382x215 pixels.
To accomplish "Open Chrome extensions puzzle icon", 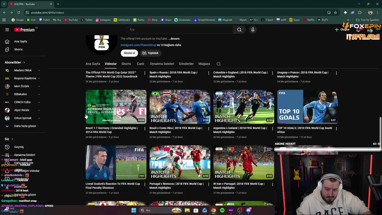I will pos(360,13).
